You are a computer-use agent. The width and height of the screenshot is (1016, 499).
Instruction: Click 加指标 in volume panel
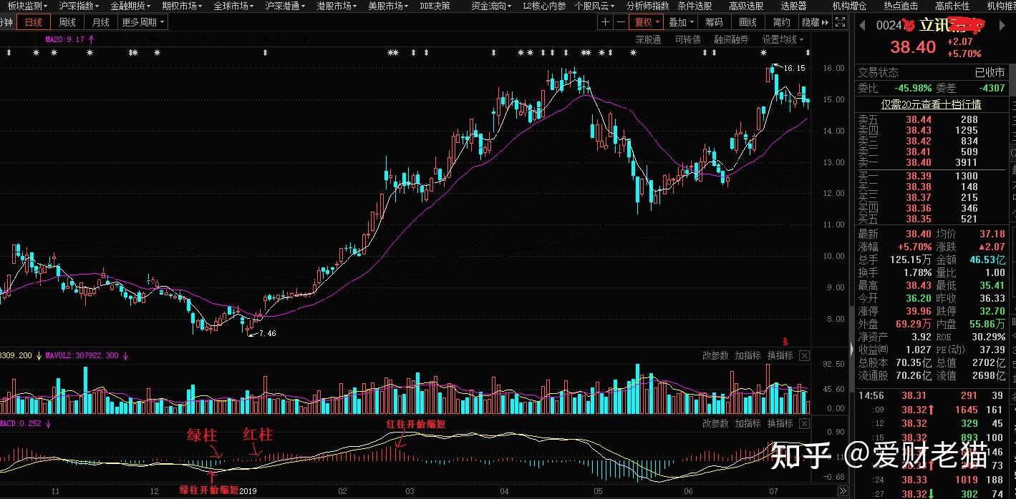click(748, 355)
